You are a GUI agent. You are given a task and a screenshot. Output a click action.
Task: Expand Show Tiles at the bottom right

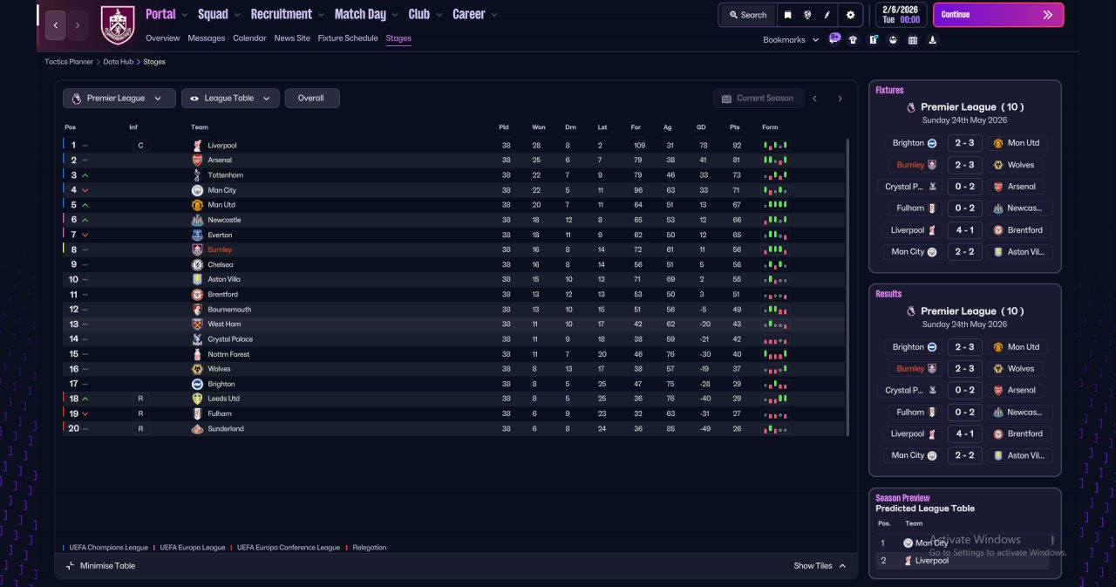tap(820, 566)
